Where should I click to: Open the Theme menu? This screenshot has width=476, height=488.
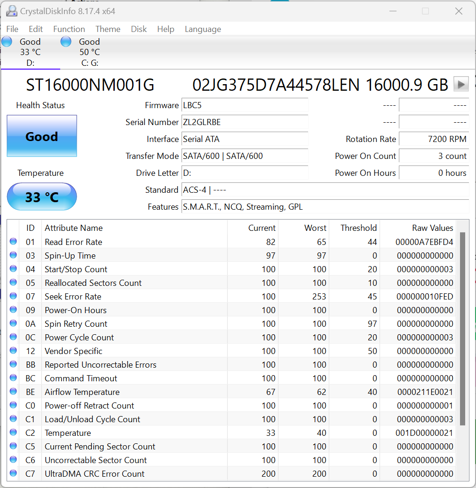[108, 29]
